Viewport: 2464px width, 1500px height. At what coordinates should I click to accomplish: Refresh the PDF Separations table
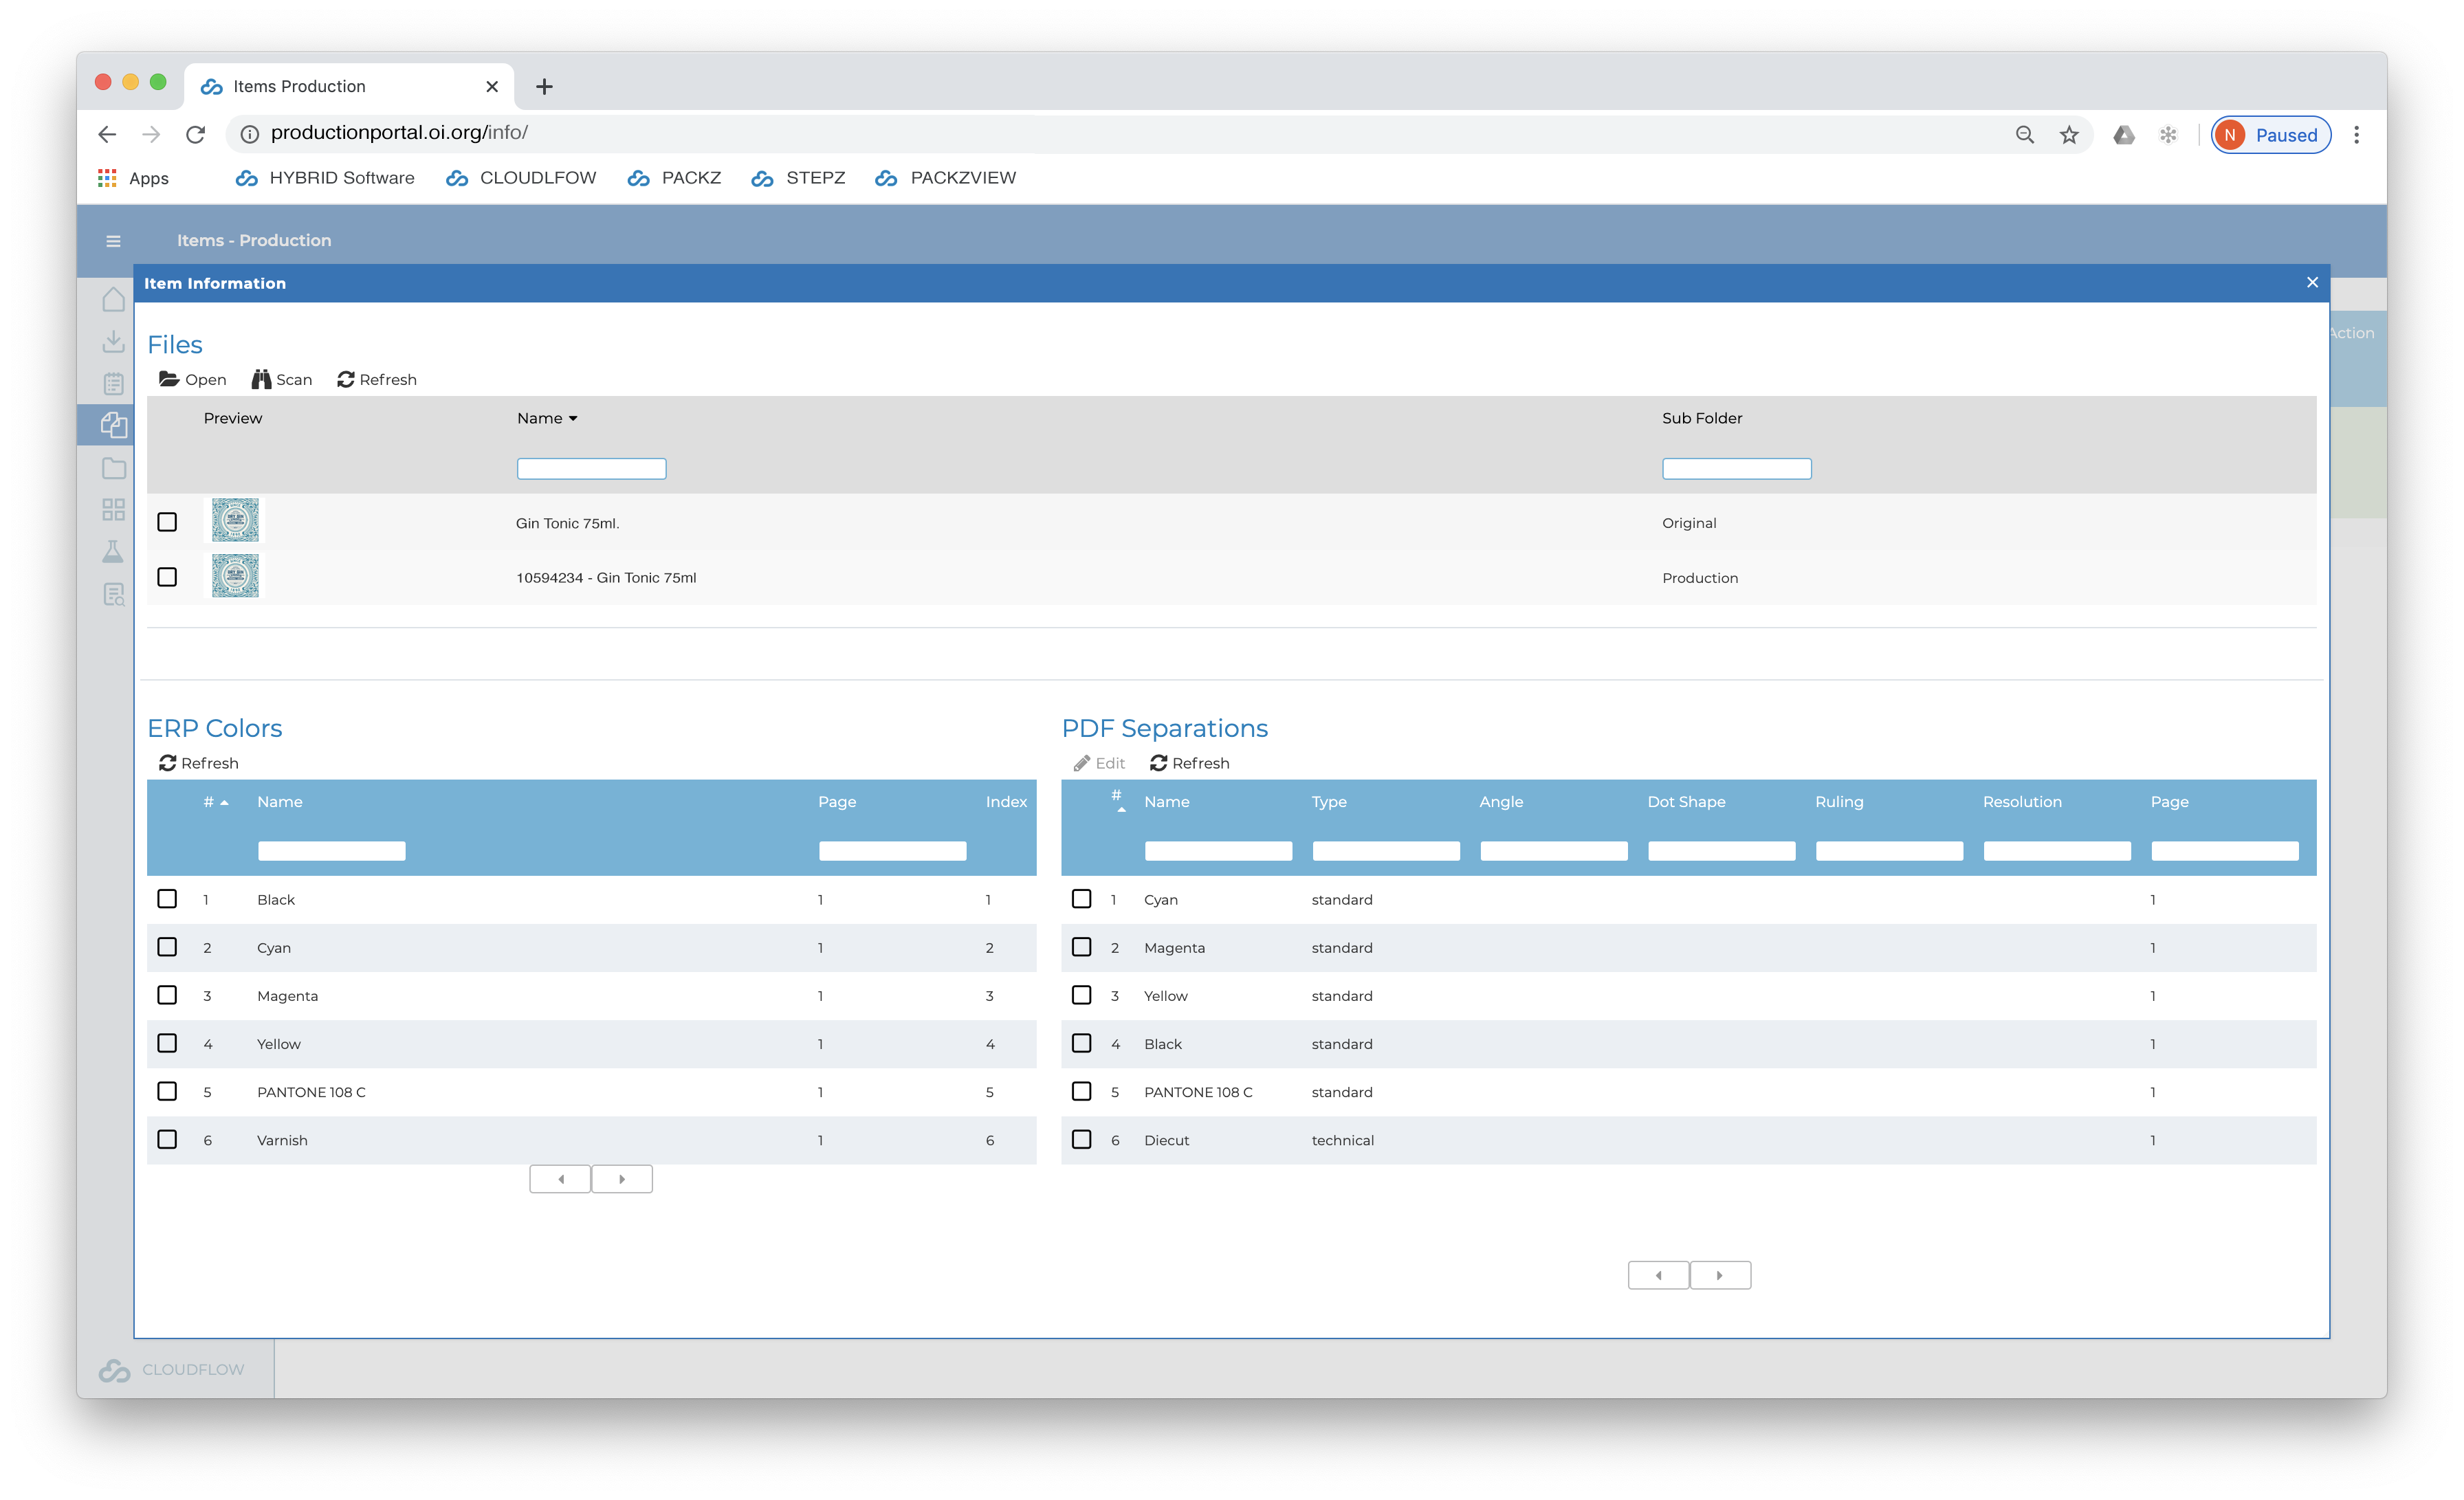pos(1189,763)
